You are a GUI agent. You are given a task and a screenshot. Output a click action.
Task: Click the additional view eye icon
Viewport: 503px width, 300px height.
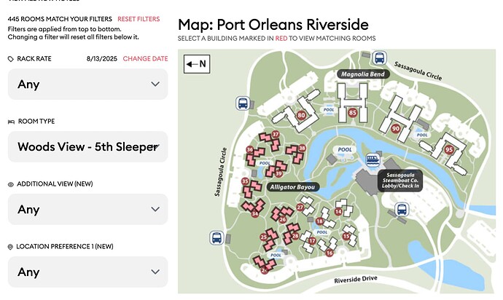[11, 184]
